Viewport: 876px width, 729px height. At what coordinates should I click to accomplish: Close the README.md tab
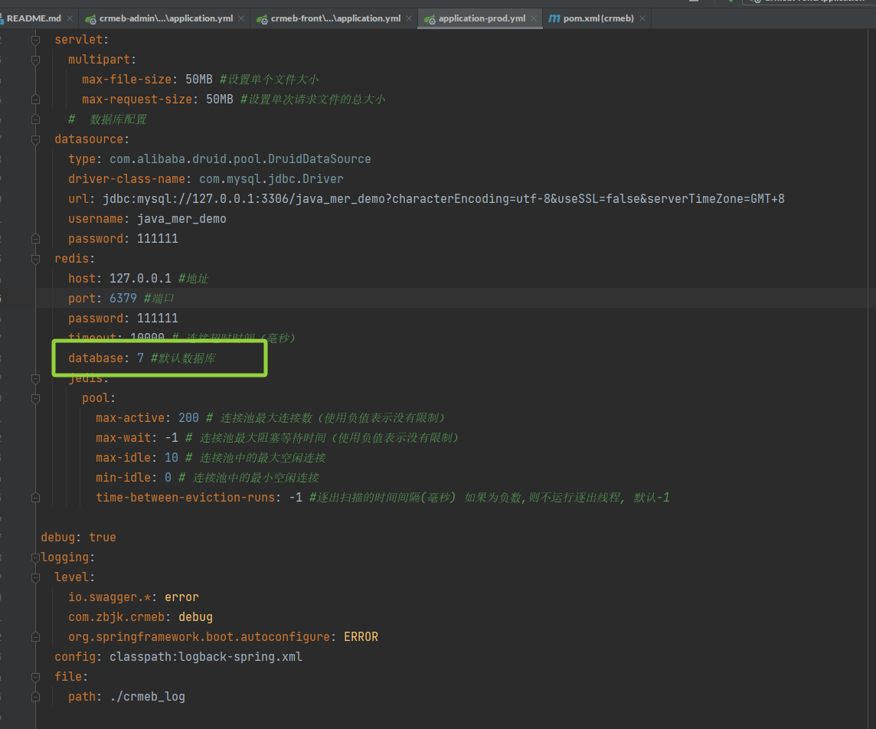70,18
